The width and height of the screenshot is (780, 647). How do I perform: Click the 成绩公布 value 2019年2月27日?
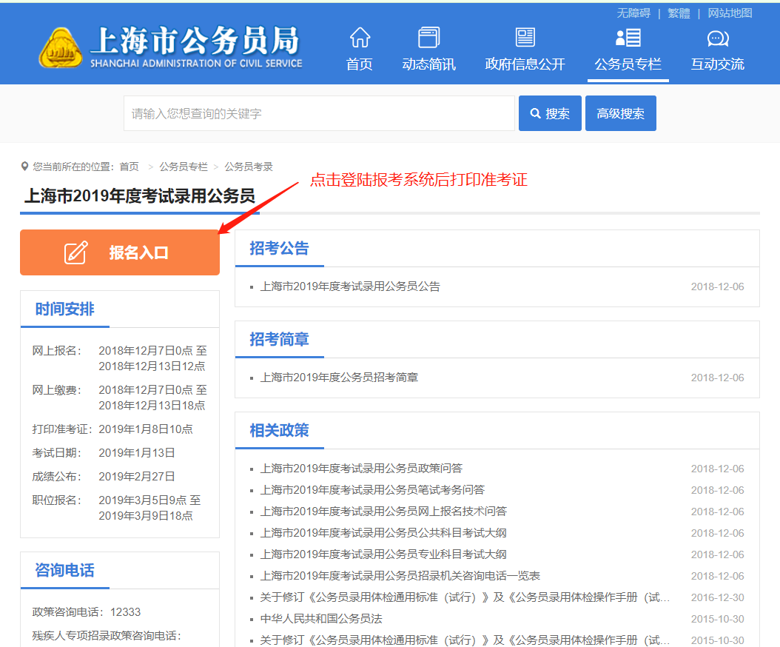(137, 476)
